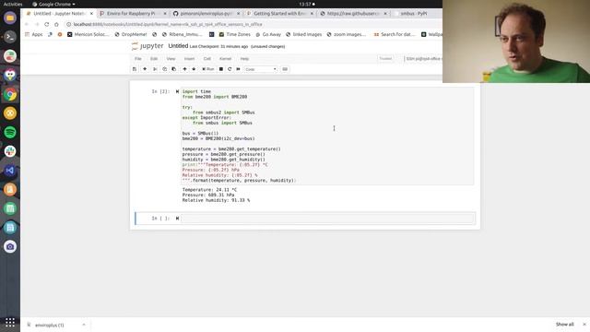Restart kernel and rerun all with fast-forward icon
590x332 pixels.
click(x=238, y=69)
